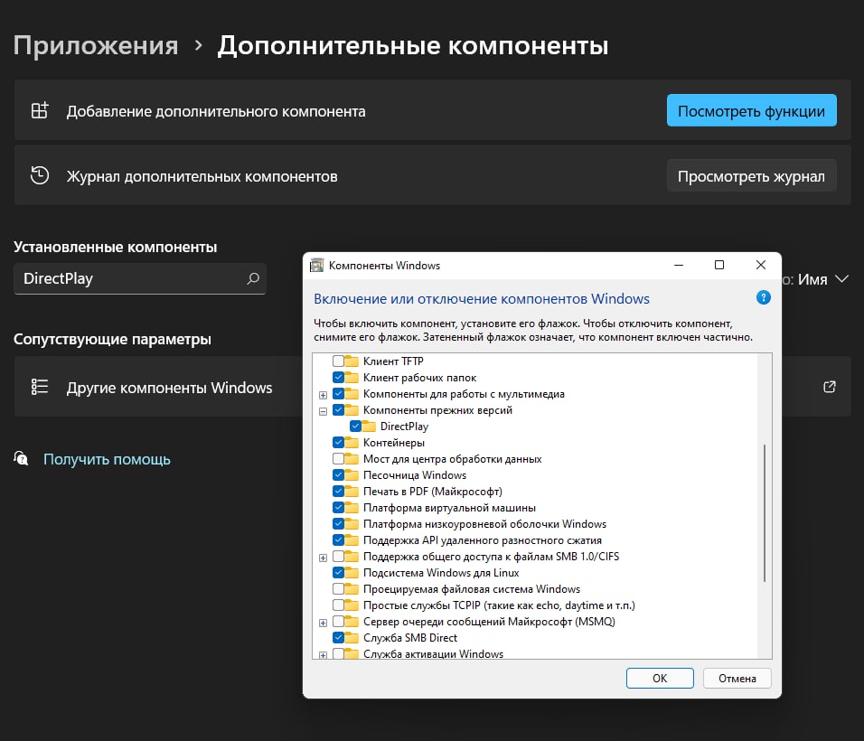Enable Проецируемая файловая система Windows checkbox
The image size is (864, 741).
(x=338, y=589)
